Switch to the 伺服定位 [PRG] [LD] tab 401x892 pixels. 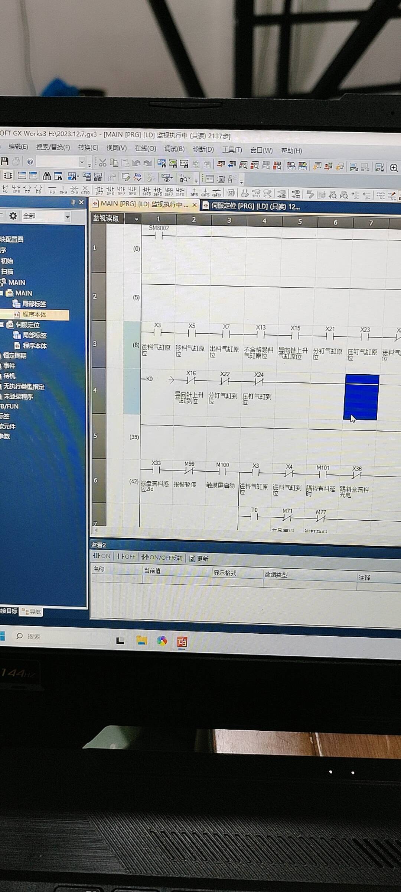tap(251, 206)
